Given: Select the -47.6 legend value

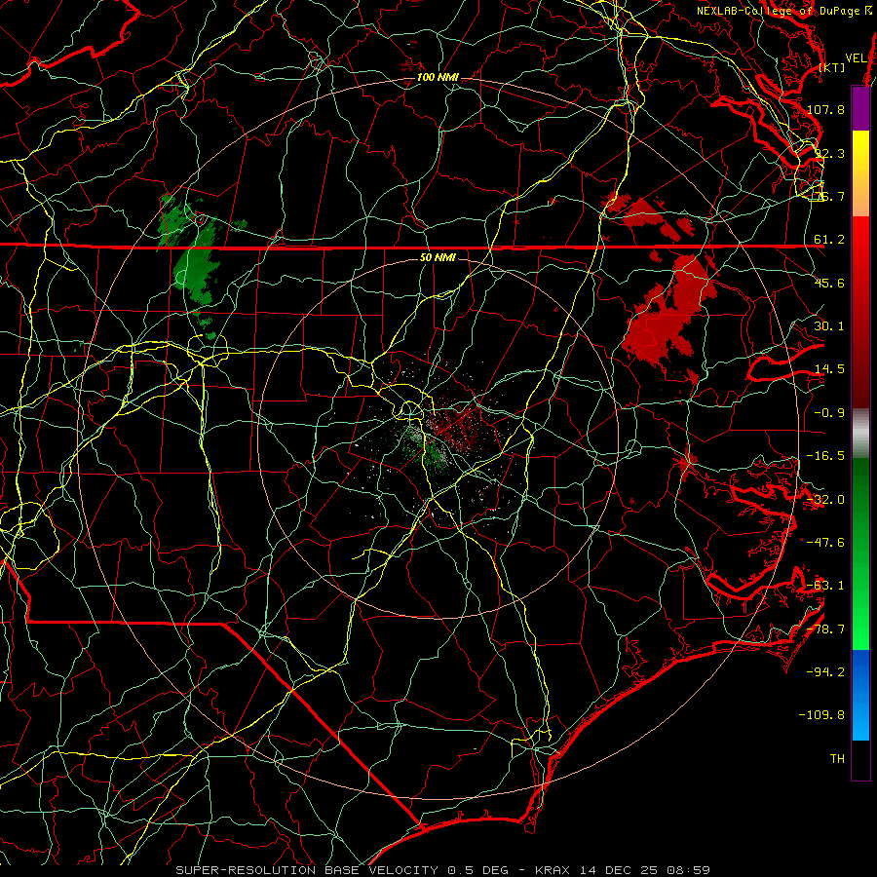Looking at the screenshot, I should click(x=825, y=543).
